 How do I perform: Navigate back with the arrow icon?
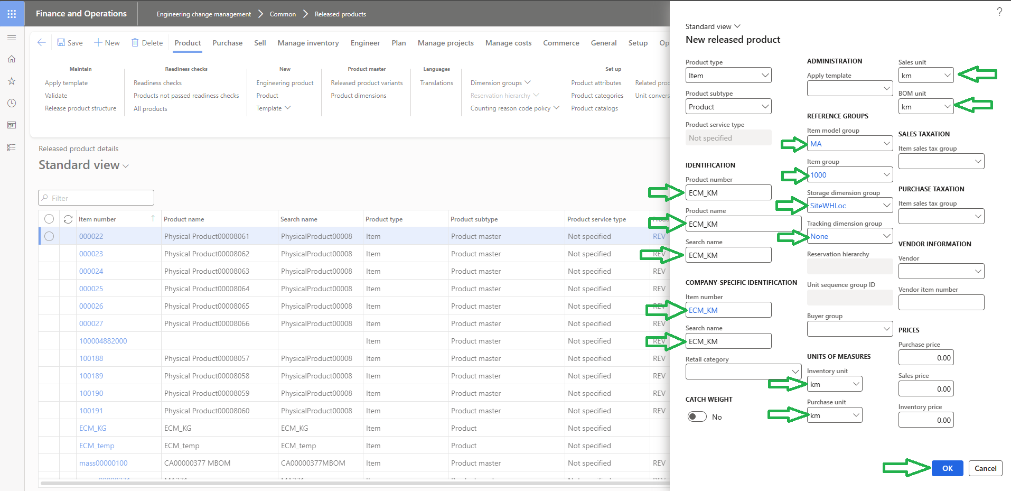[41, 42]
